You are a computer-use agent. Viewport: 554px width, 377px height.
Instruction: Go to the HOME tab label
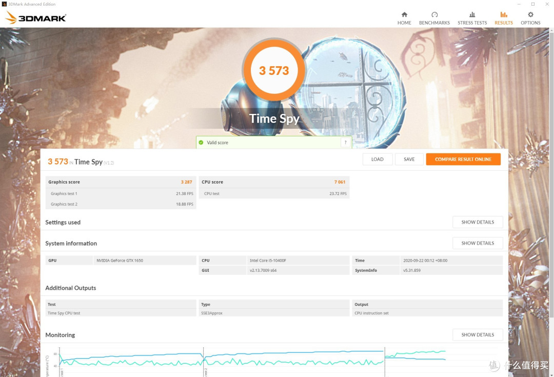pos(404,23)
